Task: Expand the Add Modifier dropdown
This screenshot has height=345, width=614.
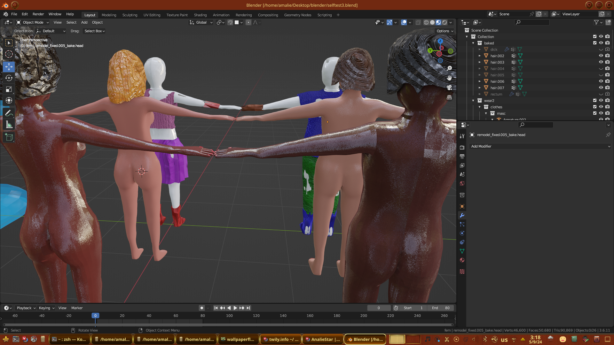Action: point(540,146)
